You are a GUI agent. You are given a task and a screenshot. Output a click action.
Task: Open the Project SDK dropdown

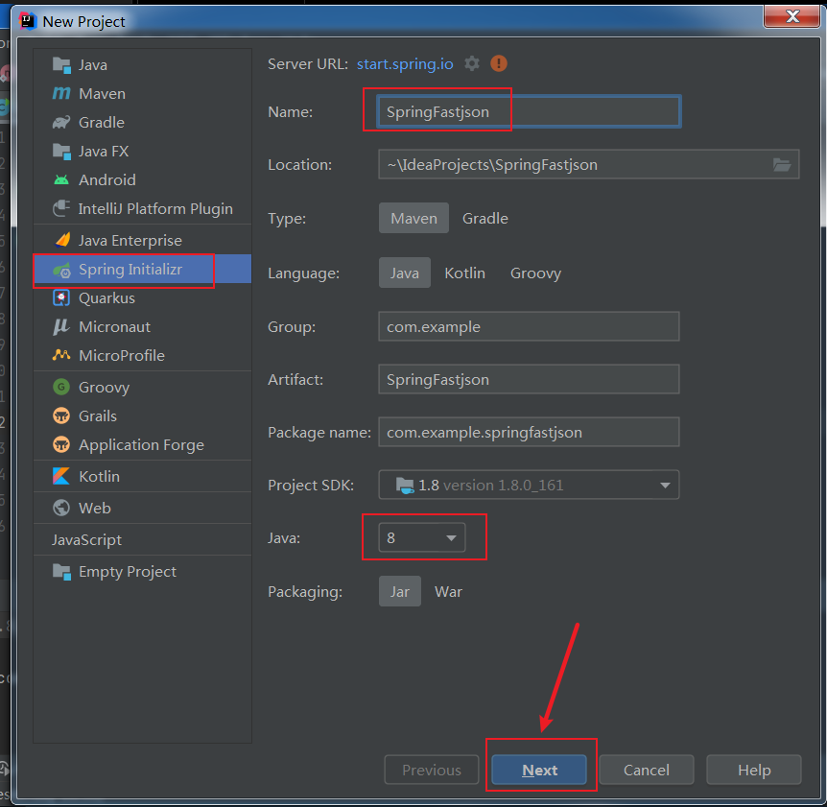pyautogui.click(x=529, y=485)
